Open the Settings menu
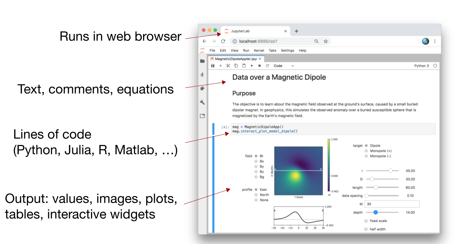457x244 pixels. (x=287, y=50)
